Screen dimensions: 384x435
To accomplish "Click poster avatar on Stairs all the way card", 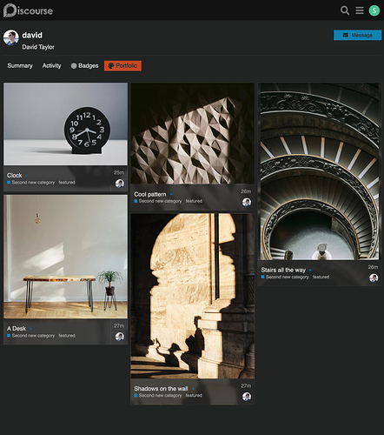I will (374, 278).
